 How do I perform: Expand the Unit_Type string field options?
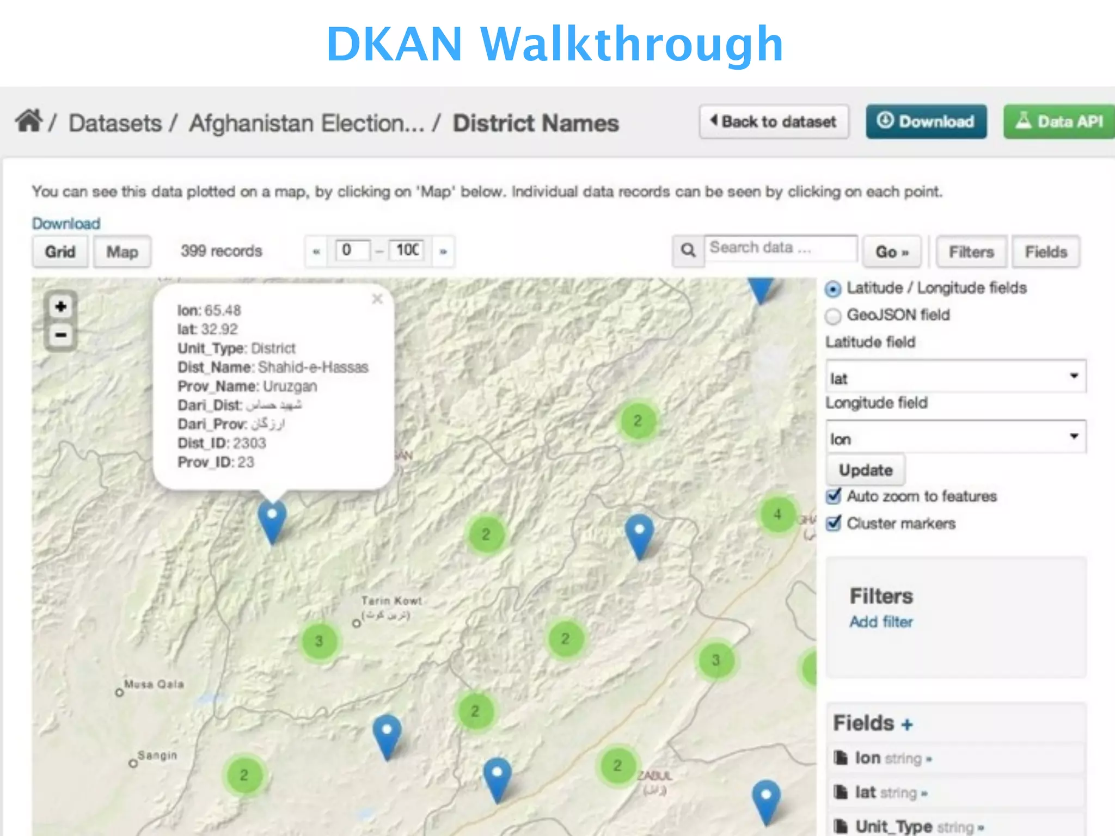pyautogui.click(x=981, y=828)
